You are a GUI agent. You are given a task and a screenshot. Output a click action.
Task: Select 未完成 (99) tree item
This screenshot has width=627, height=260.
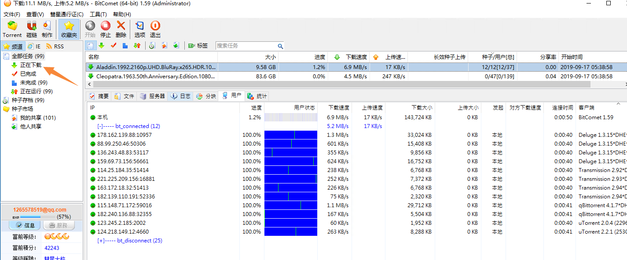click(x=34, y=82)
